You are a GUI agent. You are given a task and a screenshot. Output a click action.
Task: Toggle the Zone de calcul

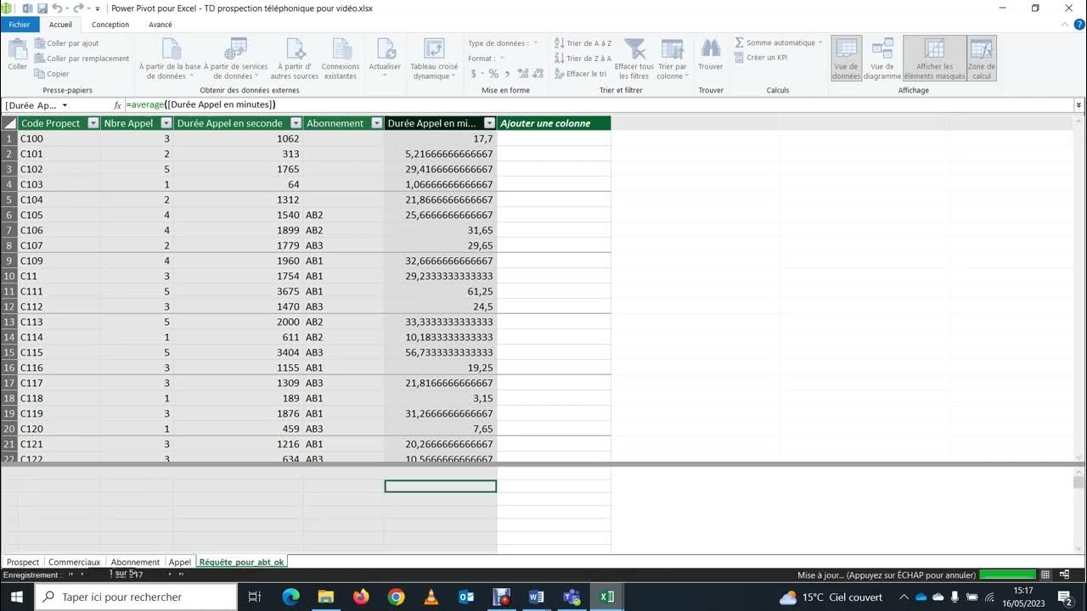(982, 59)
